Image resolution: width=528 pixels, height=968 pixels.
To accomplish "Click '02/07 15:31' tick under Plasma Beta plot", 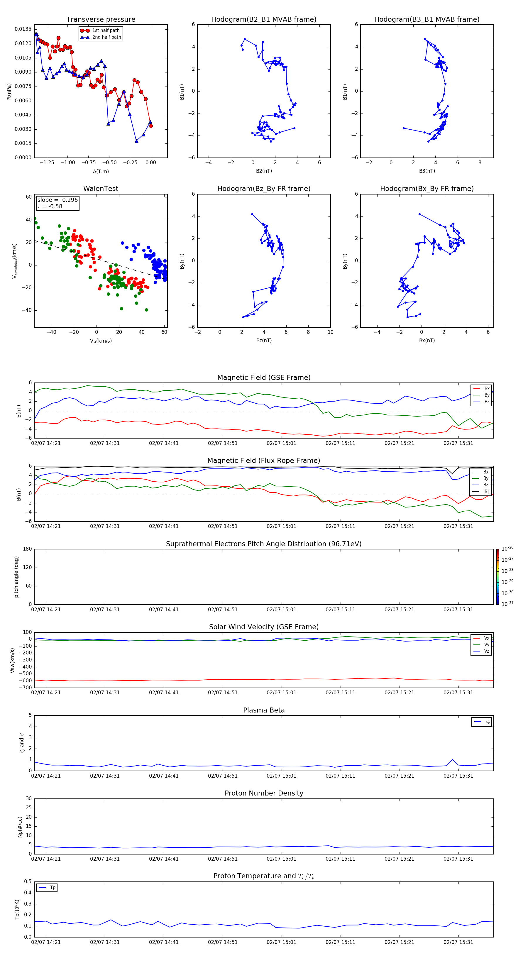I will (x=458, y=776).
